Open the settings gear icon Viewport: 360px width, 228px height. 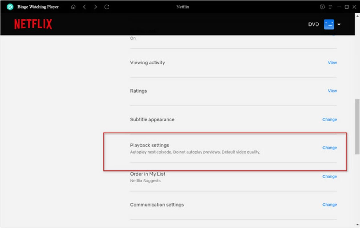coord(322,7)
